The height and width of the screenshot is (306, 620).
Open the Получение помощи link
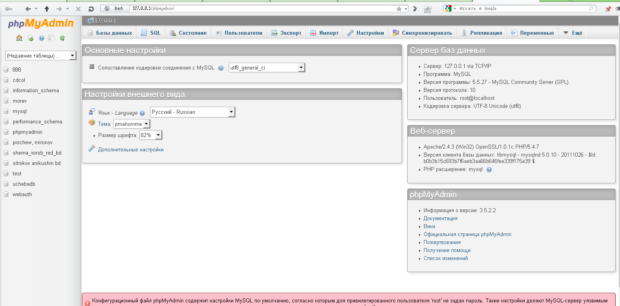pyautogui.click(x=447, y=250)
